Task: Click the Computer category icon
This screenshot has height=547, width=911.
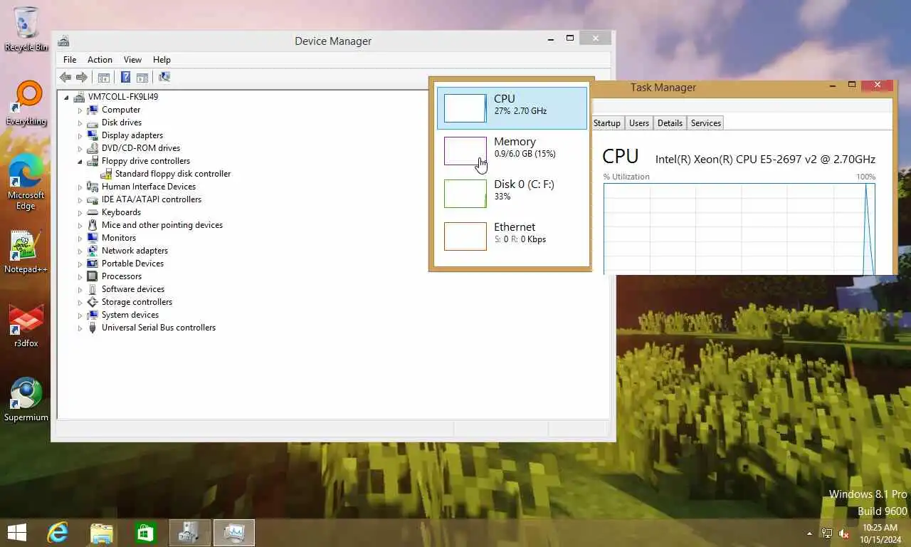Action: 92,110
